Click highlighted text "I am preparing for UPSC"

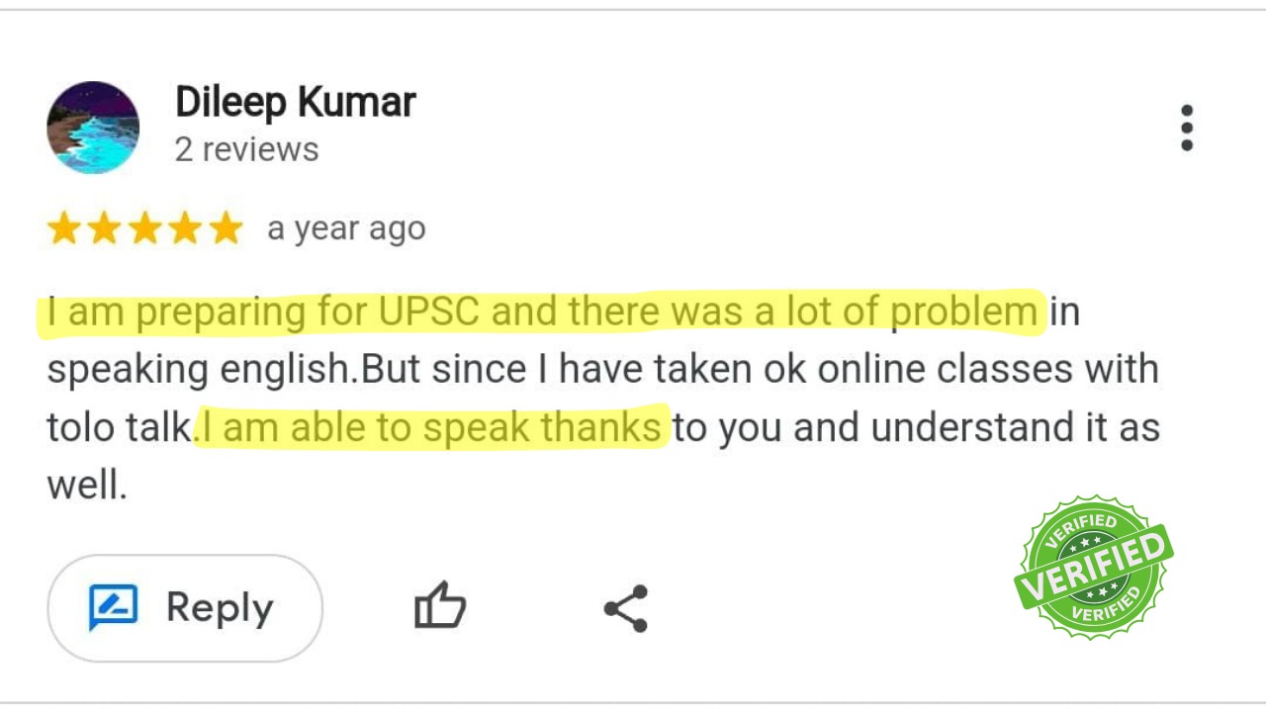(208, 312)
